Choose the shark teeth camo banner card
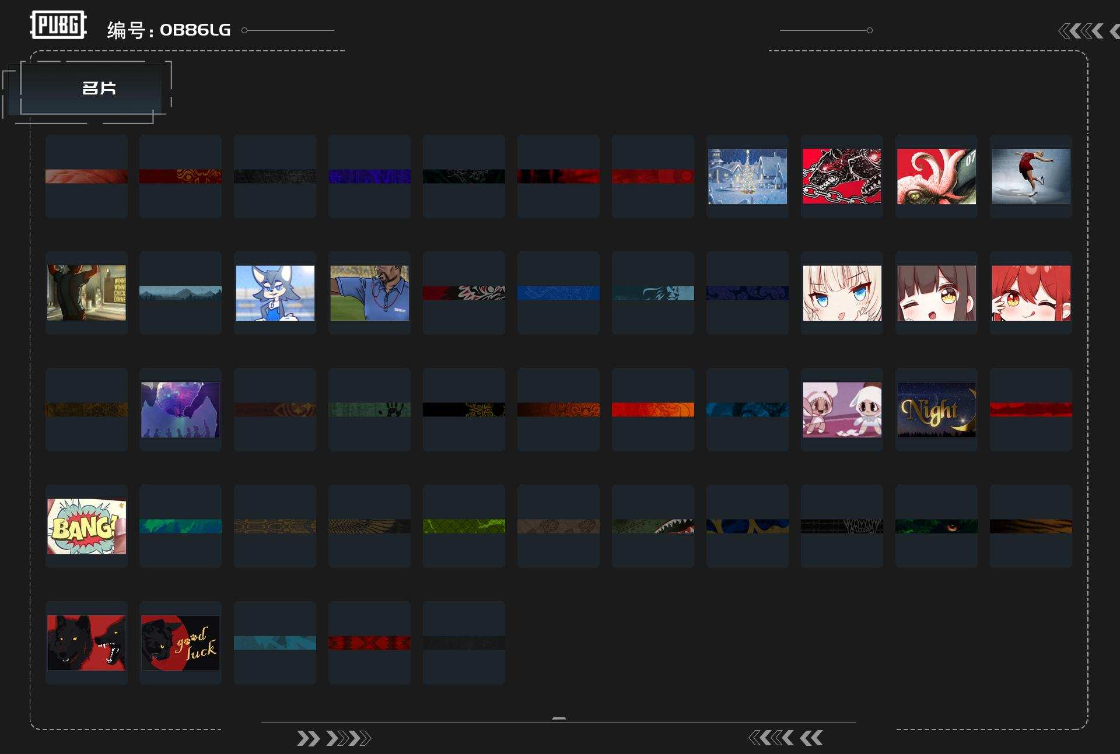Image resolution: width=1120 pixels, height=754 pixels. coord(653,526)
